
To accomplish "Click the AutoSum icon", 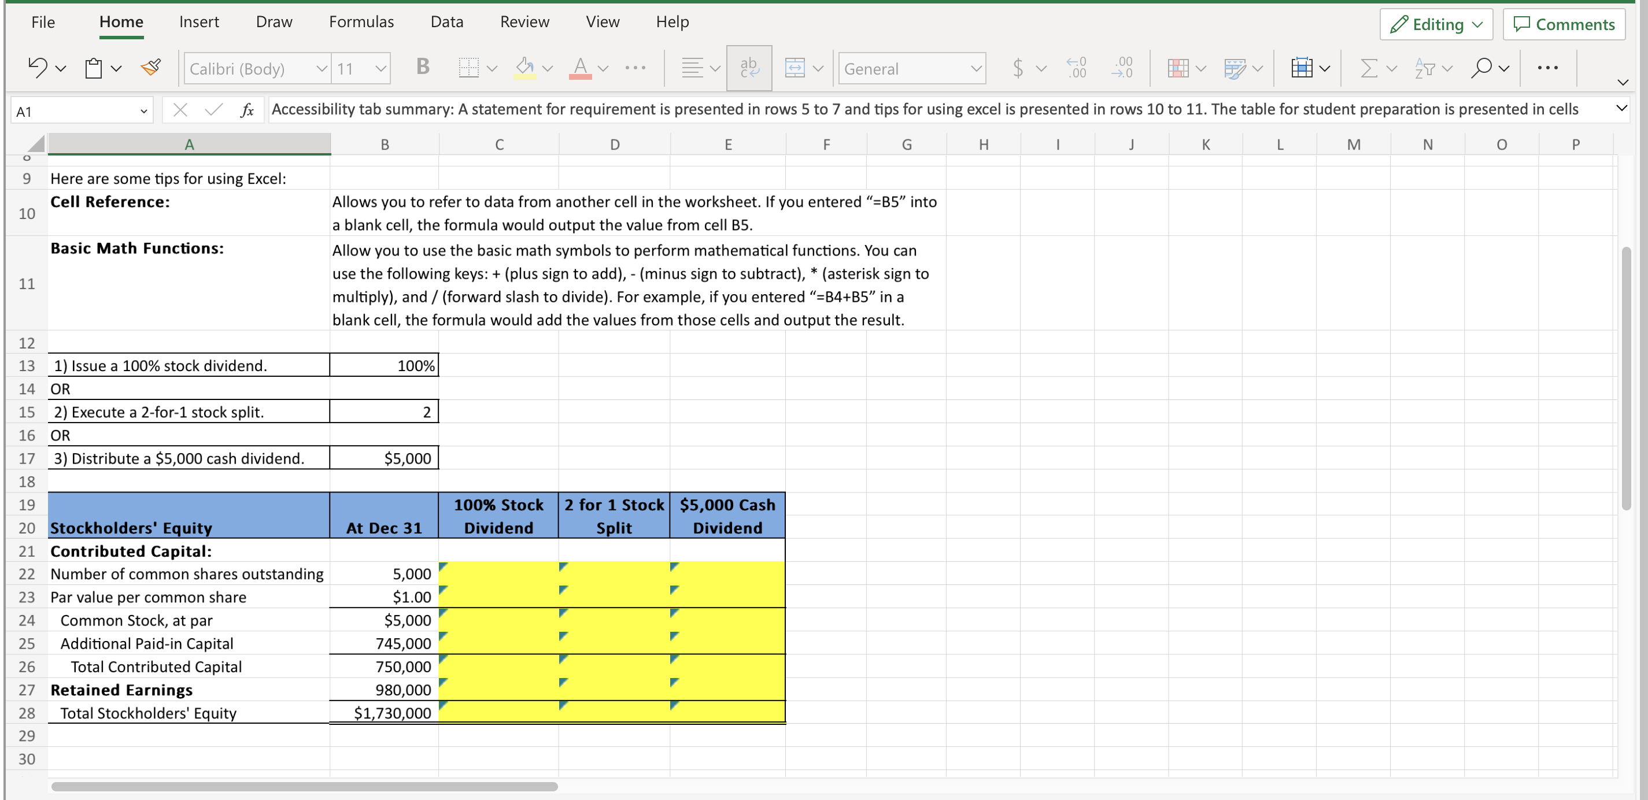I will tap(1371, 67).
